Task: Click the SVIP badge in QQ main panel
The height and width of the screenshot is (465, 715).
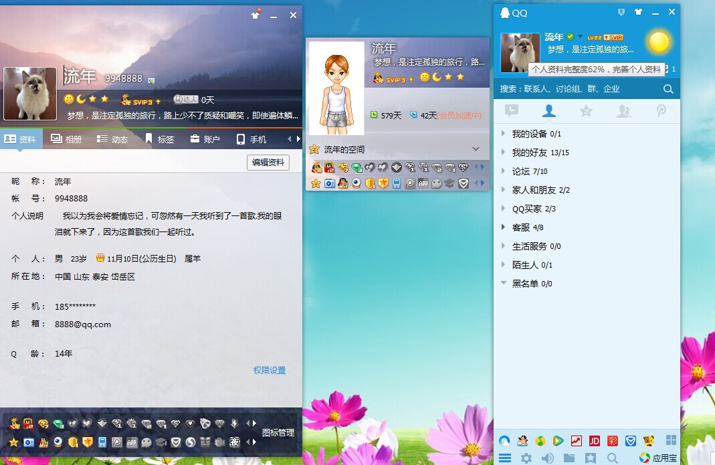Action: 613,37
